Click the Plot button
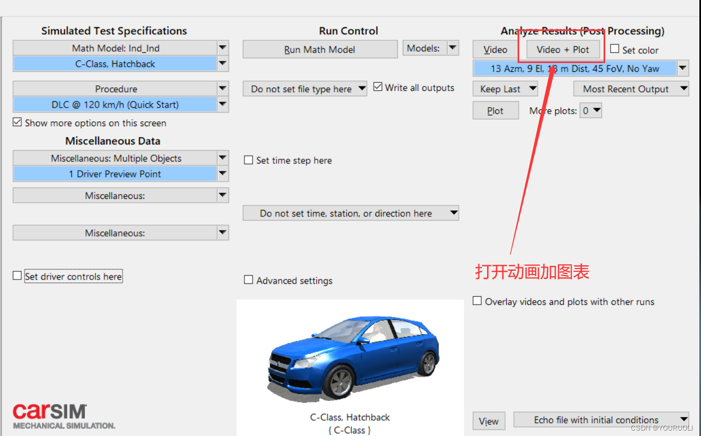 pos(495,110)
